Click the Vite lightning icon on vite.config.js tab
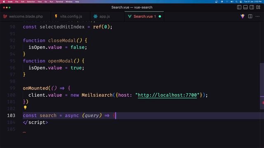Image resolution: width=264 pixels, height=148 pixels. (56, 16)
